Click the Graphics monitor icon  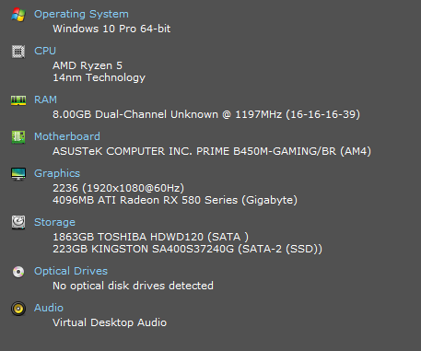(18, 174)
